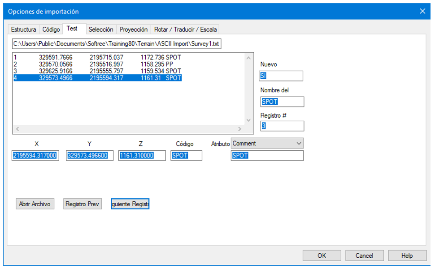Image resolution: width=435 pixels, height=268 pixels.
Task: Open Help for import options
Action: tap(407, 255)
